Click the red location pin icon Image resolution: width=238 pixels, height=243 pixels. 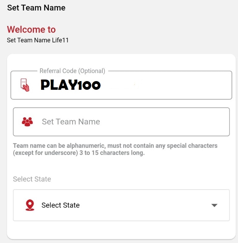30,205
